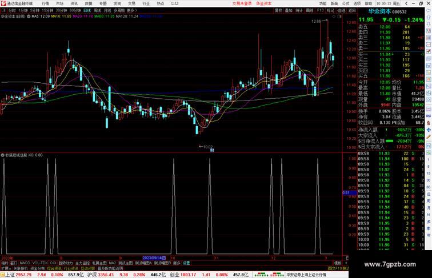Expand the 扩展 panel arrow
This screenshot has width=432, height=278.
tap(6, 268)
